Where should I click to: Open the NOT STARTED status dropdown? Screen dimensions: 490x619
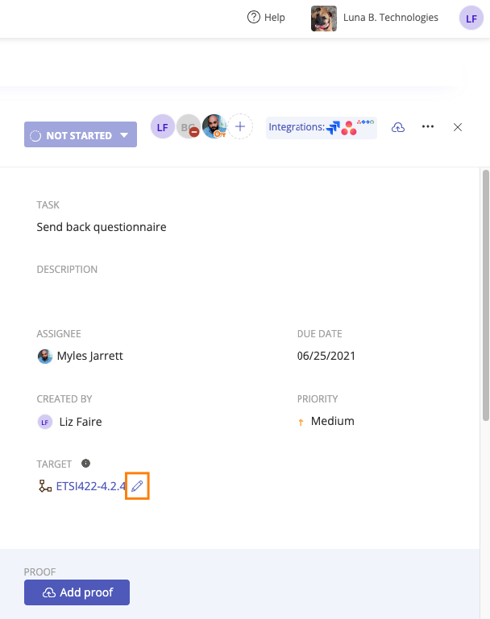pos(81,134)
